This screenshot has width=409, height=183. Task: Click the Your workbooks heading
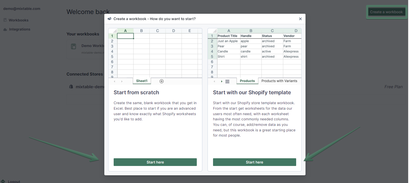pyautogui.click(x=83, y=34)
